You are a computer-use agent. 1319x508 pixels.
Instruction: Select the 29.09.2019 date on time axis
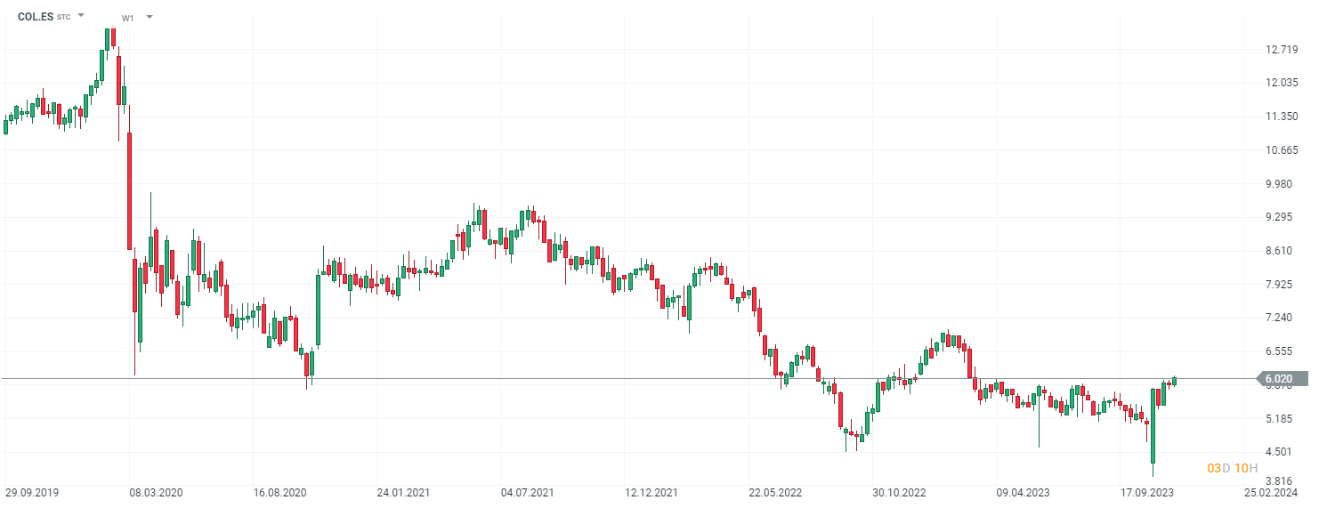pyautogui.click(x=31, y=491)
